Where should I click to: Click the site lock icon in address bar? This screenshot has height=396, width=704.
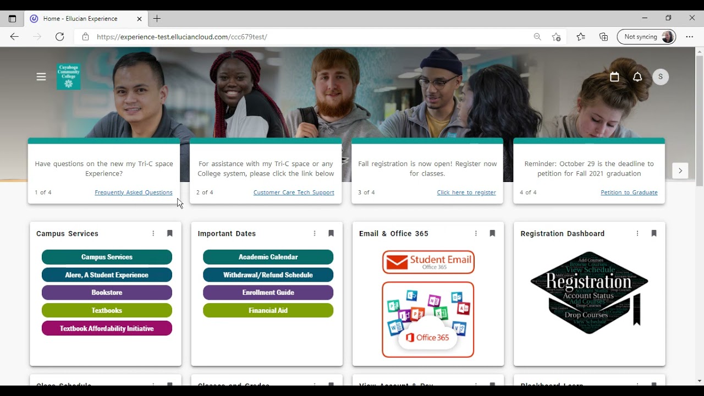pyautogui.click(x=85, y=37)
